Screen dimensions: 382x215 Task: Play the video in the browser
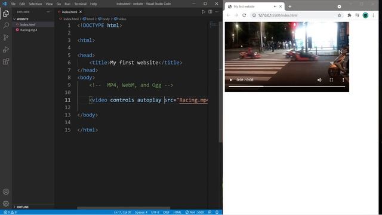point(231,80)
